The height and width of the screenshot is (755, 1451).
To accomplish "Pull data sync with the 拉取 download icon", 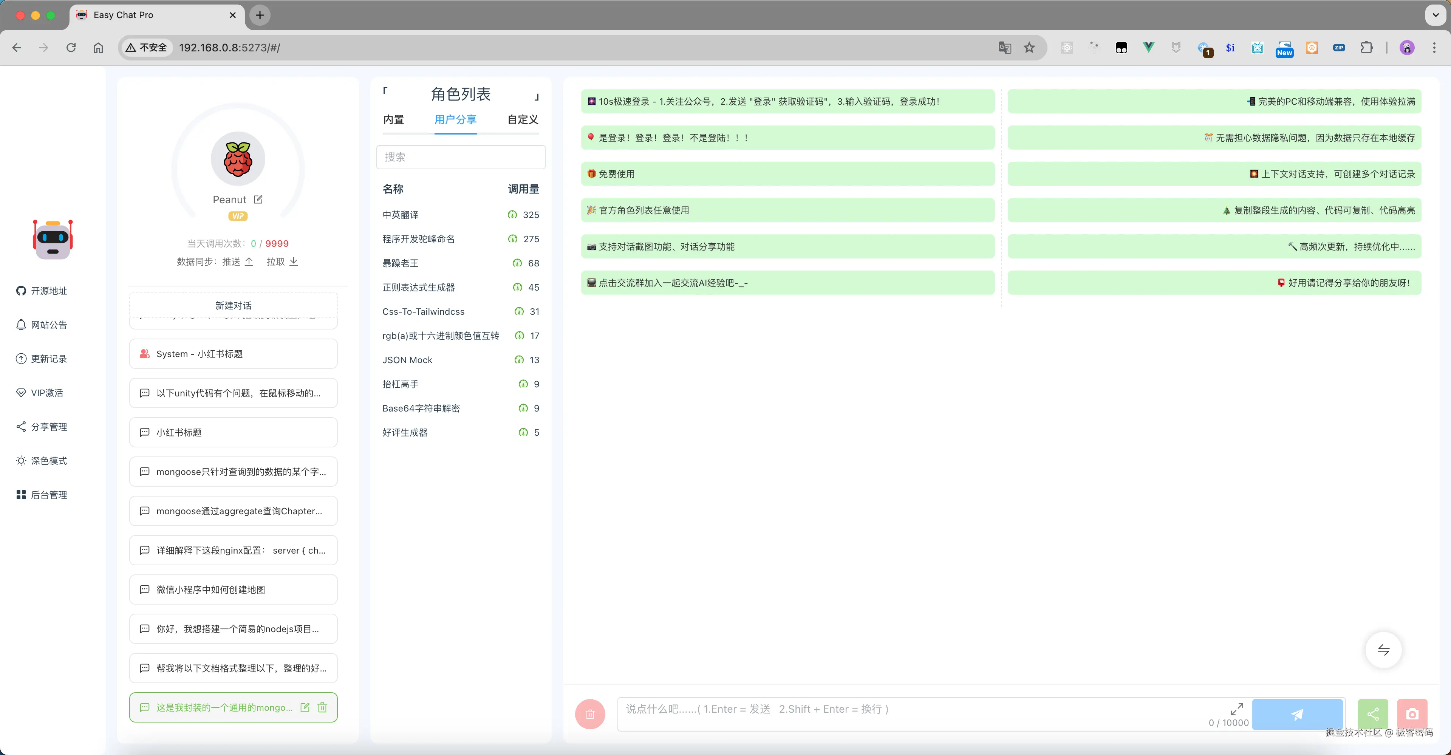I will point(294,261).
